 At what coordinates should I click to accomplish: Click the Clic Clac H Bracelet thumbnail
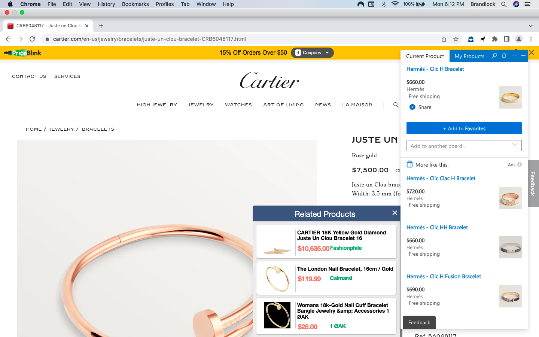click(x=511, y=198)
